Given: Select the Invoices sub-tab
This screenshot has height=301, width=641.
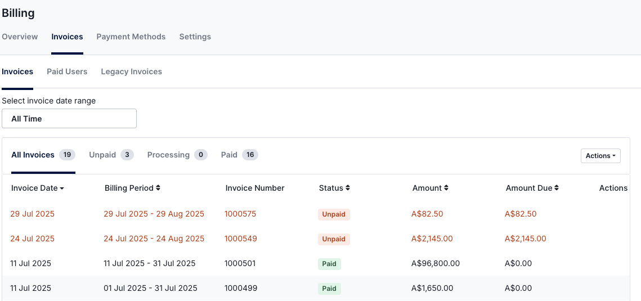Looking at the screenshot, I should 17,71.
